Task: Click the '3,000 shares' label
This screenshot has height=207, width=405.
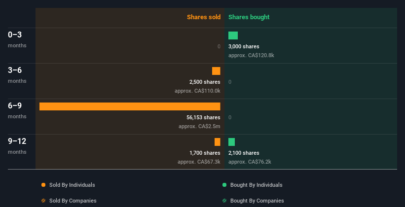Action: 244,46
